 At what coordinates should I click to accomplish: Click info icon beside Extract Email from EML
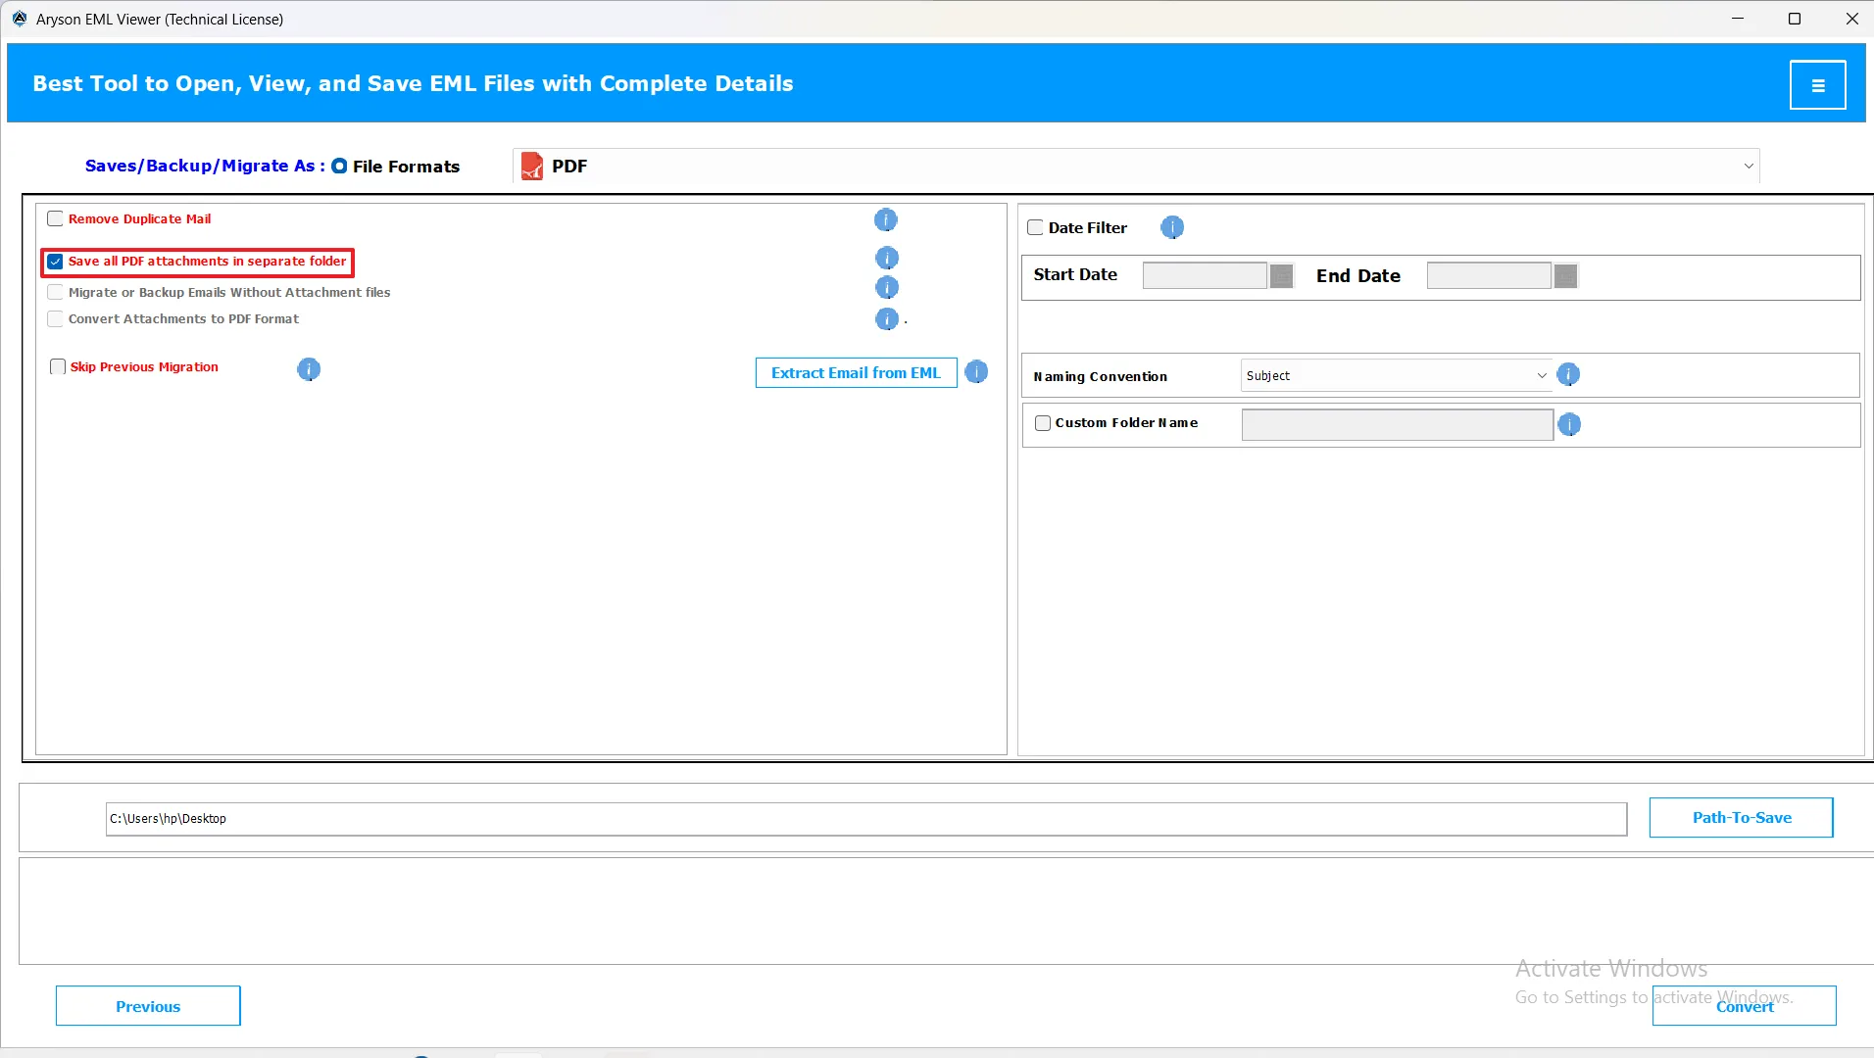[x=976, y=372]
